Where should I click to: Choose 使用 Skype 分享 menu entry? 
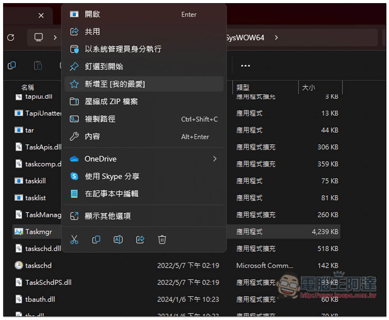pos(144,176)
